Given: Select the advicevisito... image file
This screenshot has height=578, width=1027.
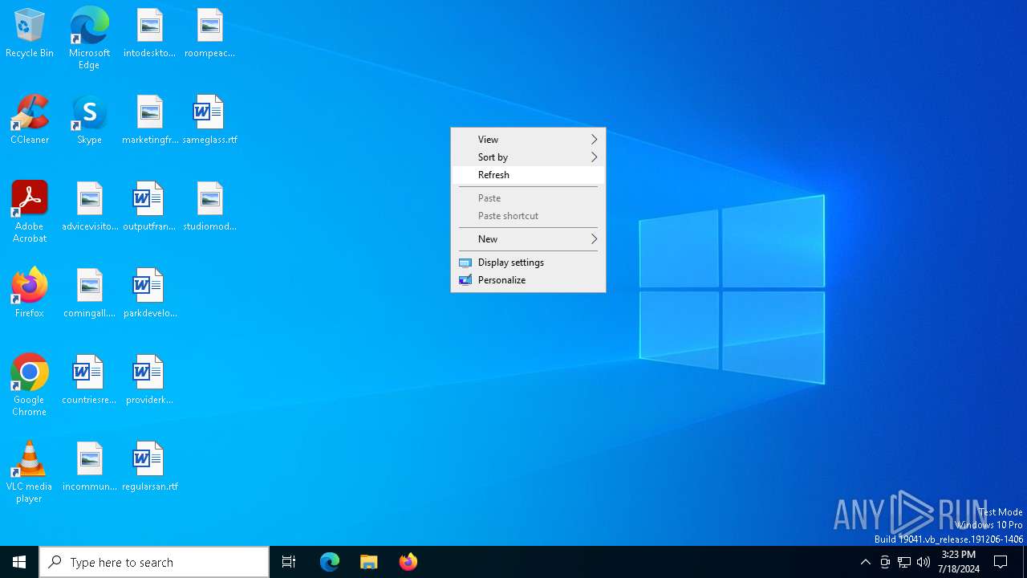Looking at the screenshot, I should 89,207.
